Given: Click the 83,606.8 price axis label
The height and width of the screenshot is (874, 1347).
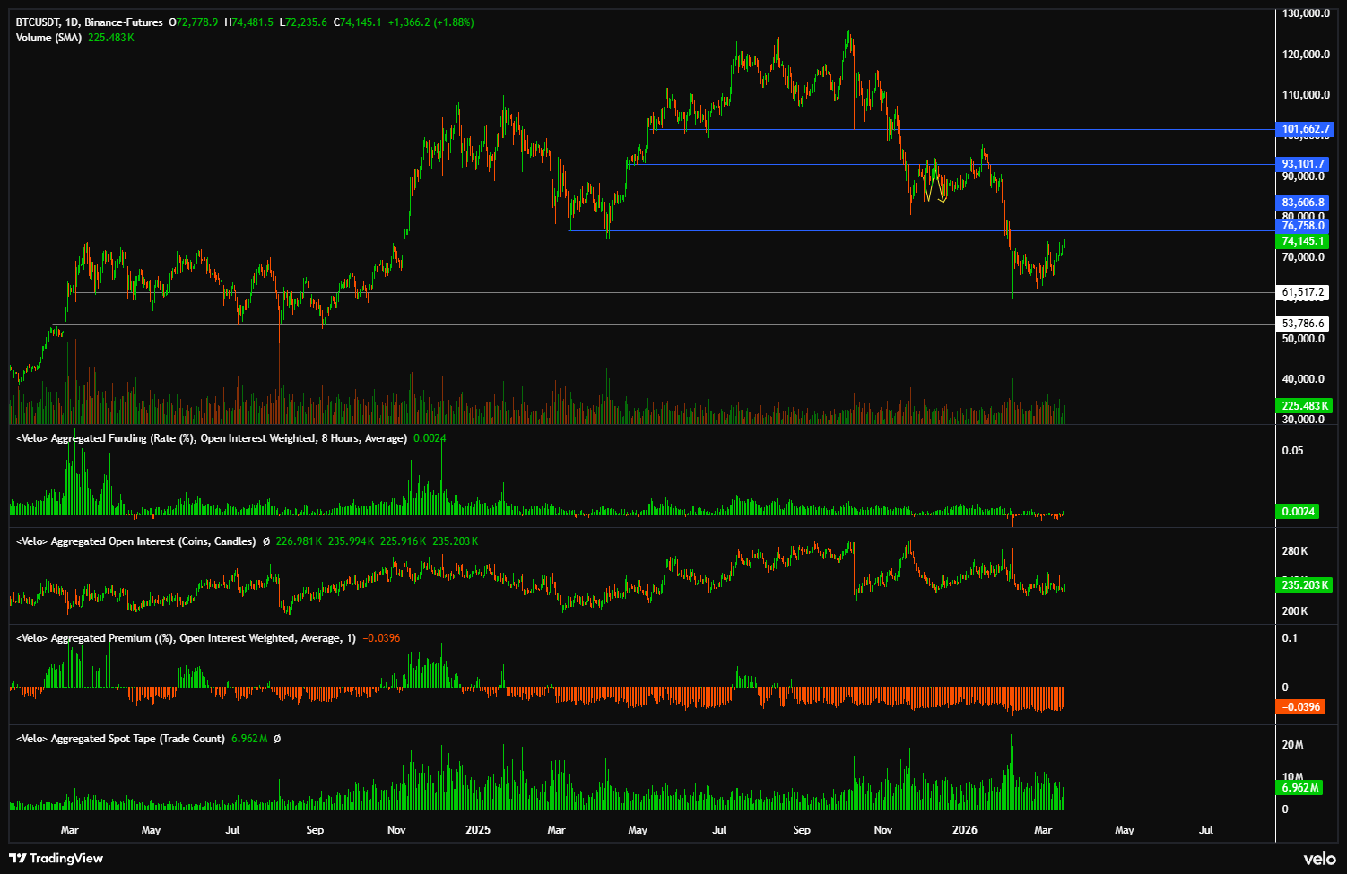Looking at the screenshot, I should (x=1303, y=203).
